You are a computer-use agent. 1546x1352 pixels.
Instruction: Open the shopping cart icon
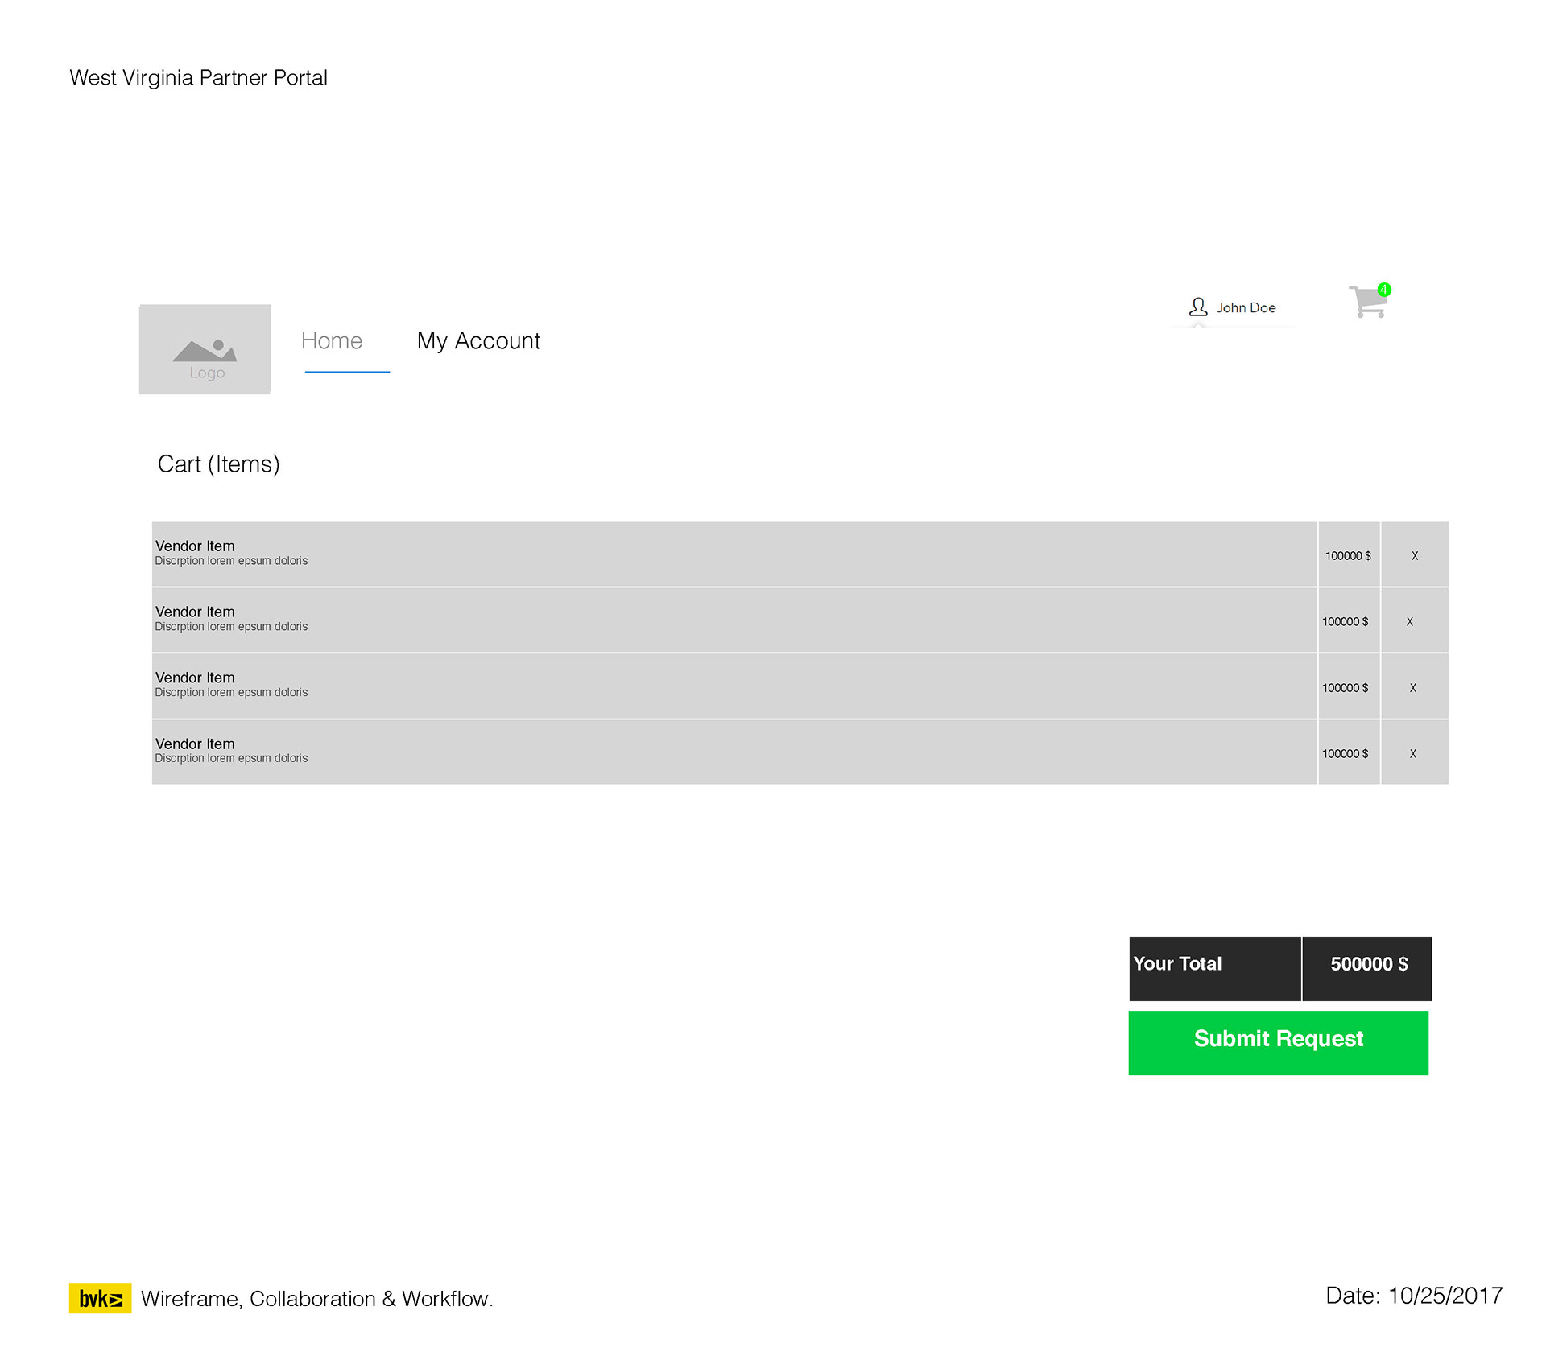[1367, 303]
